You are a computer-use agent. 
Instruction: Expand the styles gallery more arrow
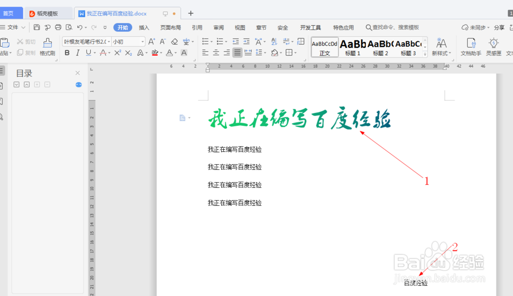[x=425, y=54]
